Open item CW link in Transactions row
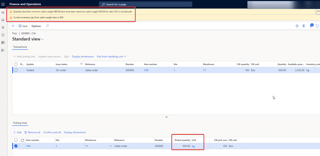 146,70
